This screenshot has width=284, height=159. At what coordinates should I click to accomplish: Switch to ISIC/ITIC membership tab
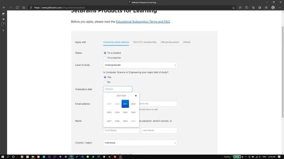[145, 42]
